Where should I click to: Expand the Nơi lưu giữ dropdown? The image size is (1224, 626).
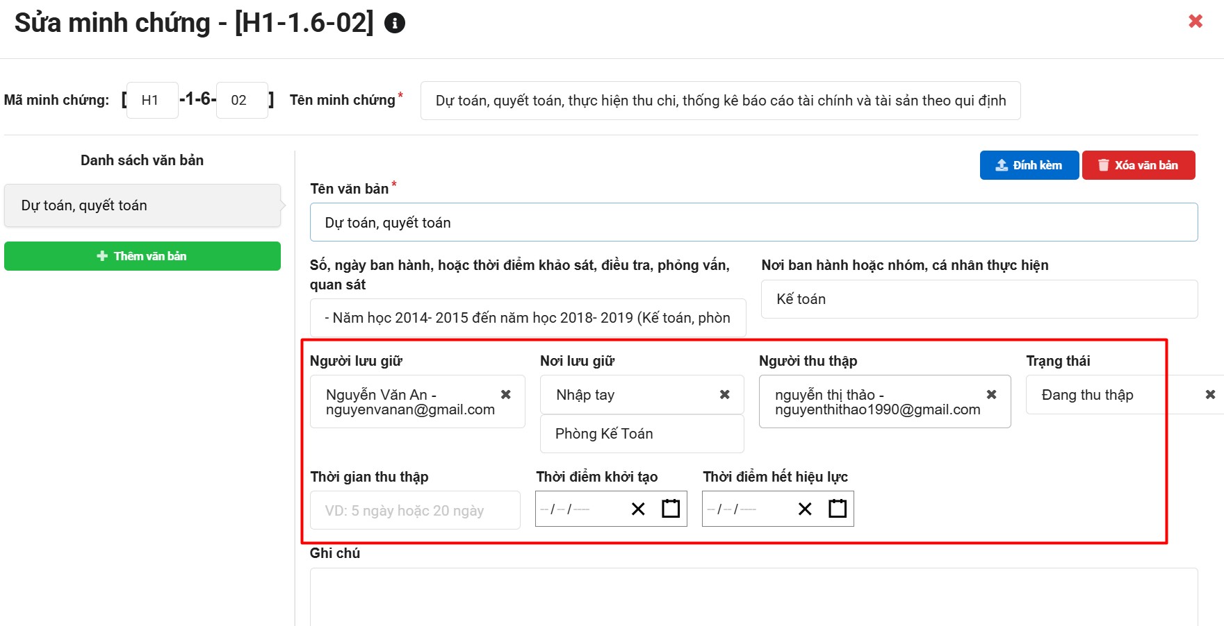click(626, 395)
